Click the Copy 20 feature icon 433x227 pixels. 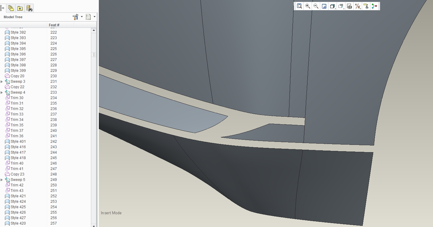coord(7,76)
